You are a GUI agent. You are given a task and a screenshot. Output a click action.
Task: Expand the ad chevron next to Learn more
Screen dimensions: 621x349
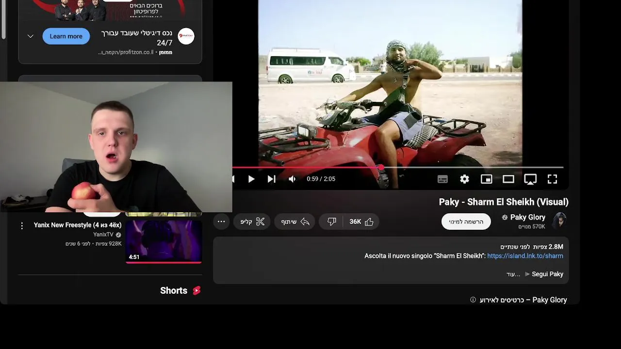30,36
